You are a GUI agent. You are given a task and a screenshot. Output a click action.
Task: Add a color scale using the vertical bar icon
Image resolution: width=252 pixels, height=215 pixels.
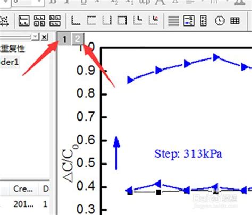click(203, 21)
